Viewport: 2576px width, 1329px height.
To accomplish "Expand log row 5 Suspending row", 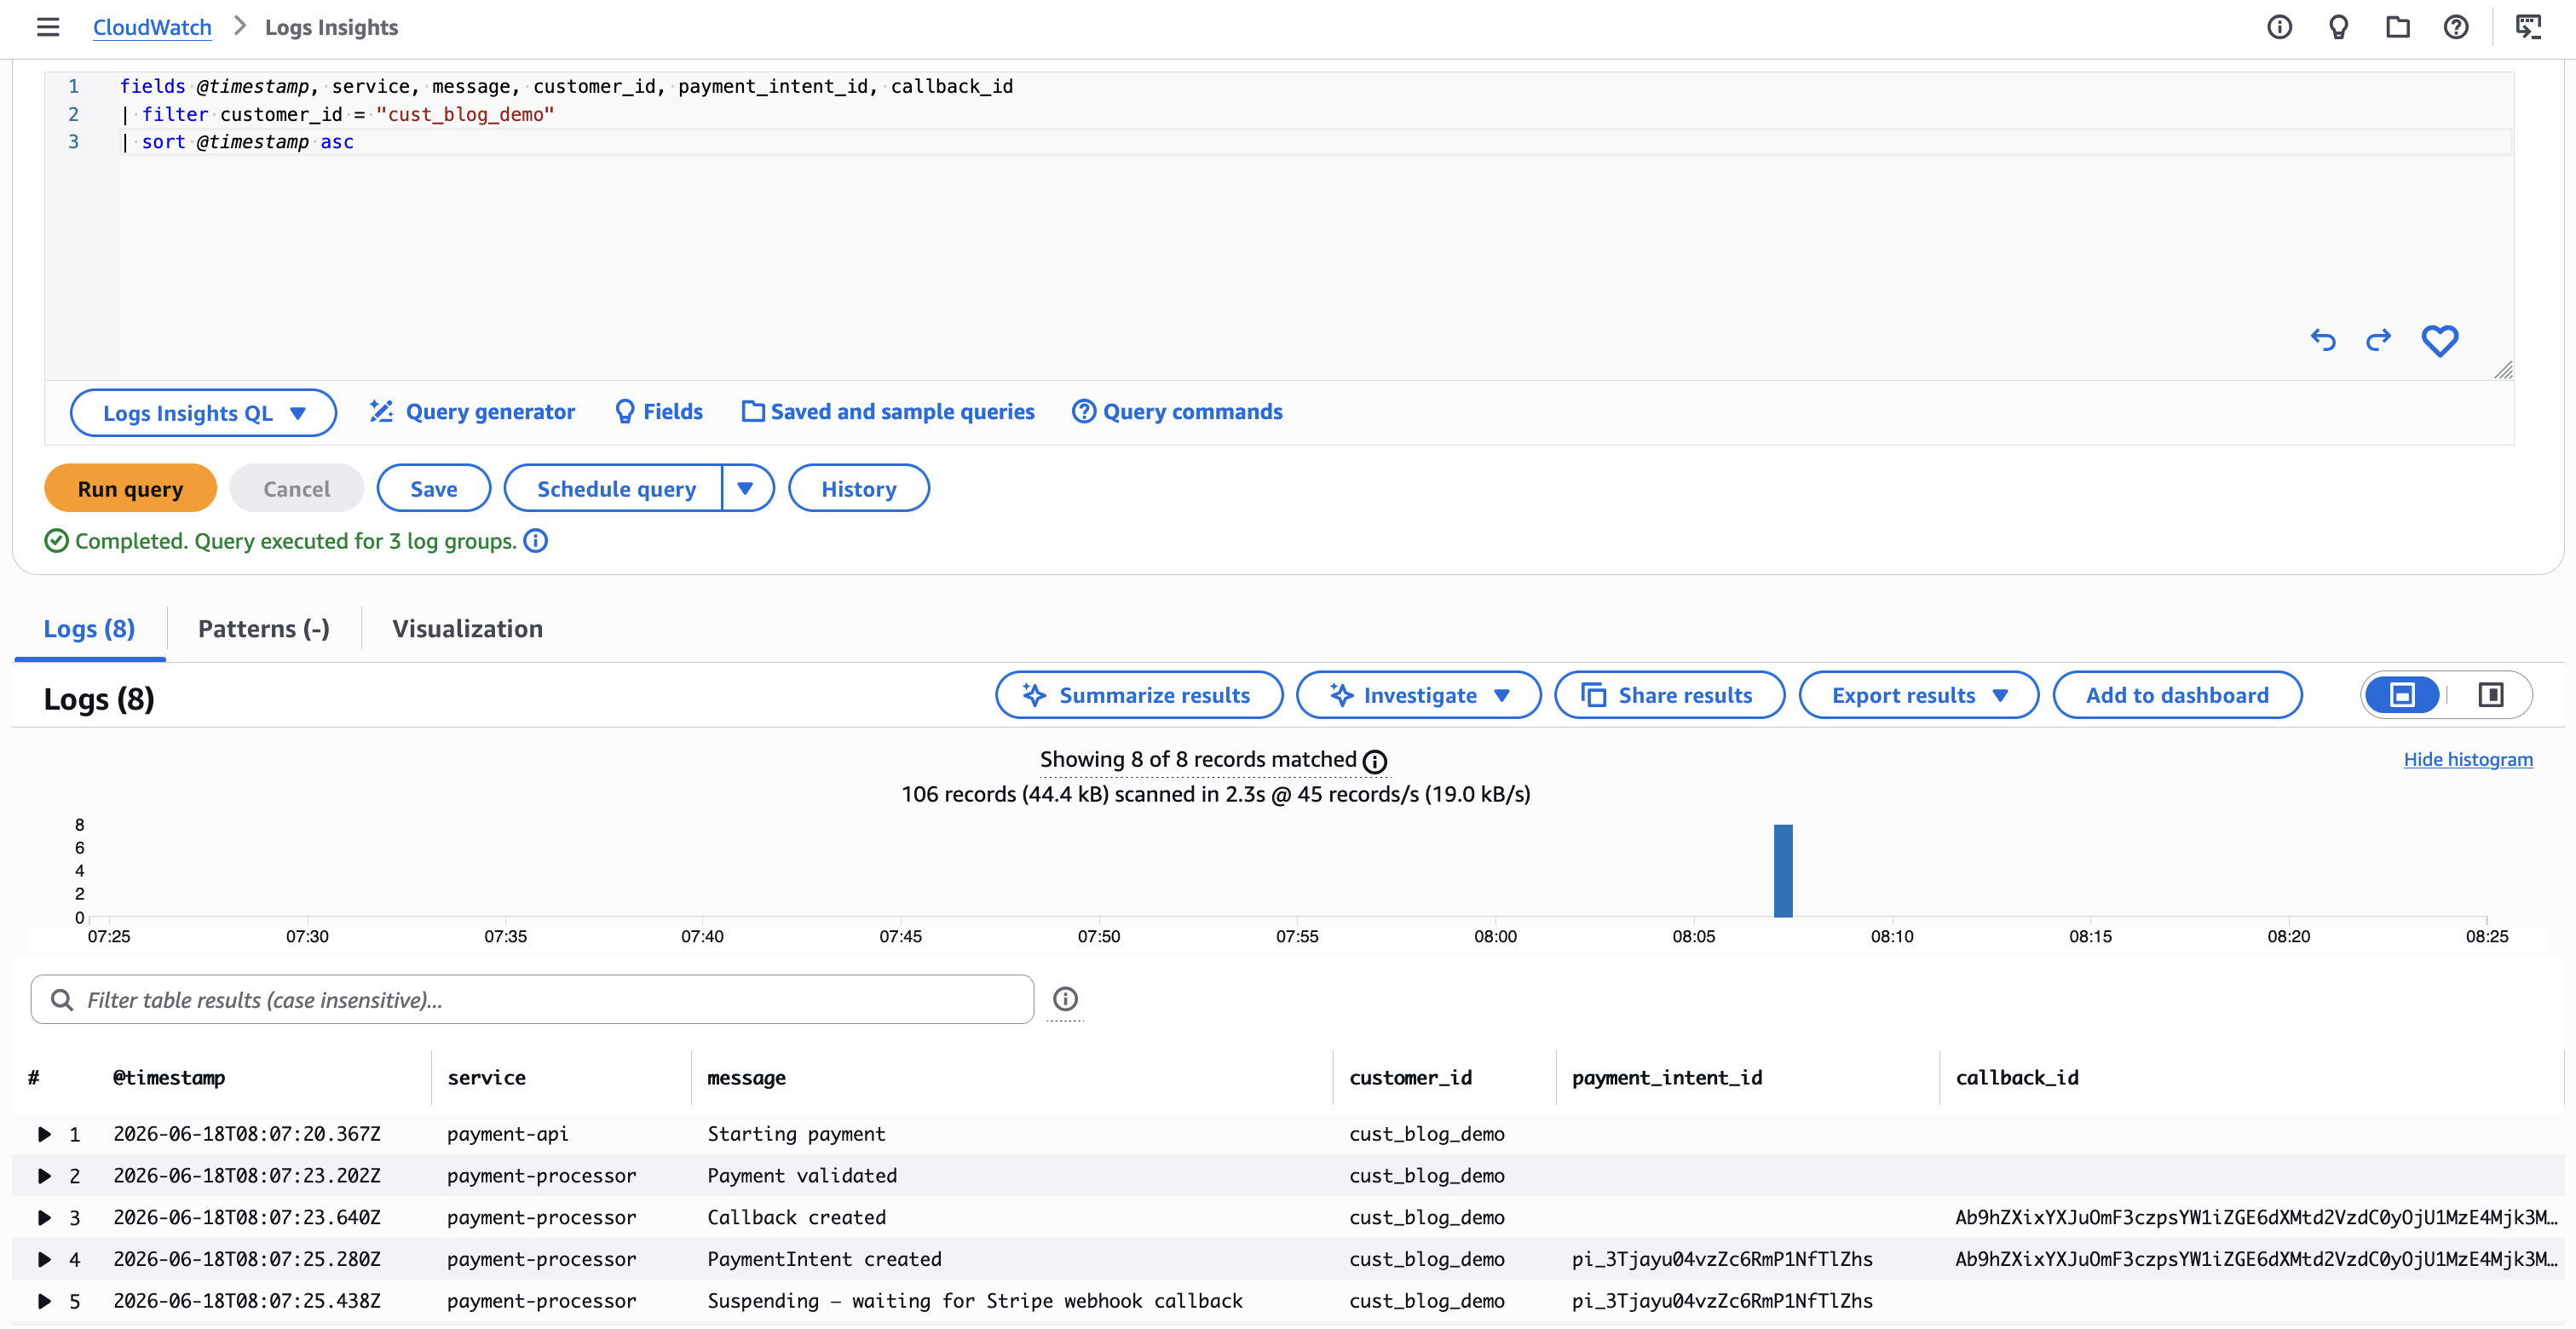I will 44,1301.
